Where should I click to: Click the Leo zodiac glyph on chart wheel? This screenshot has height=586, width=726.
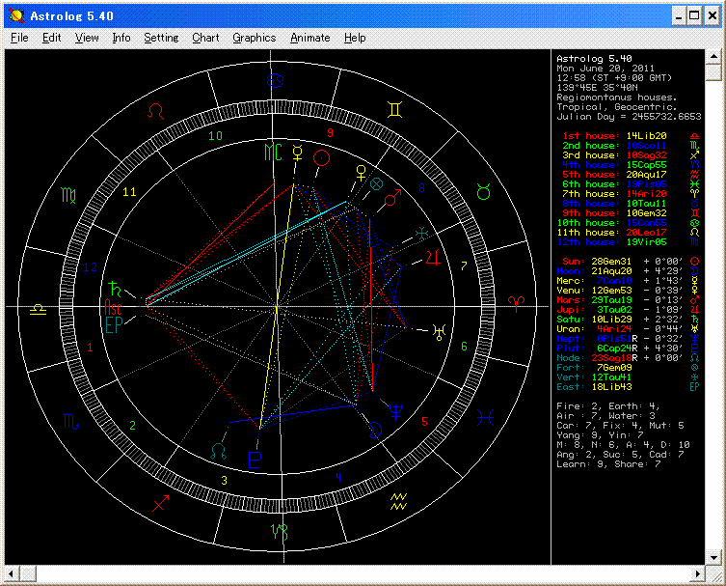coord(156,112)
